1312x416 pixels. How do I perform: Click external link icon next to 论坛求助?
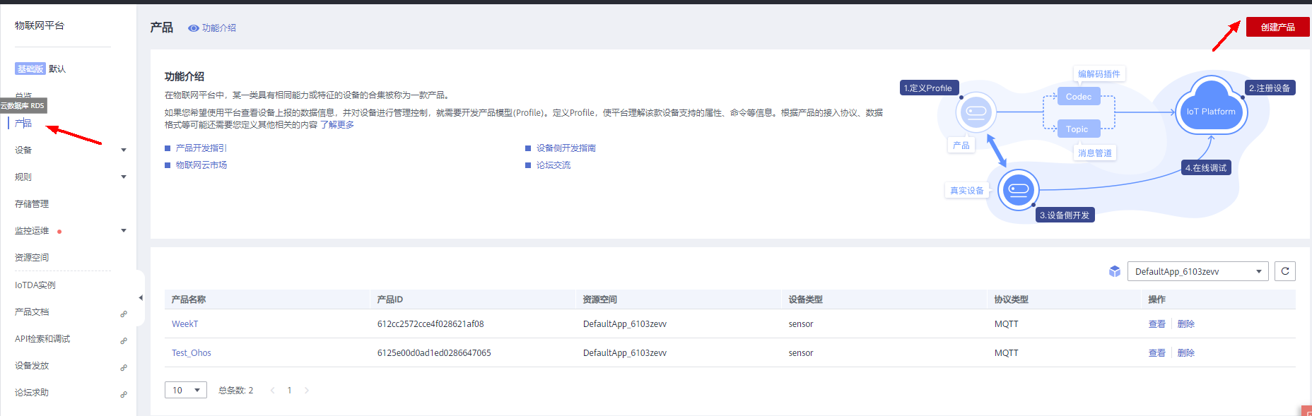click(x=124, y=394)
